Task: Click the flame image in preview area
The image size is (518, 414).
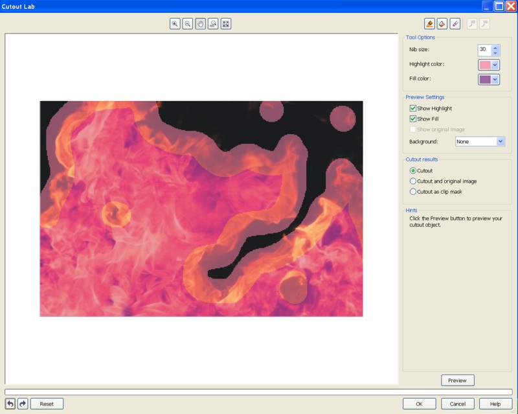Action: tap(201, 209)
